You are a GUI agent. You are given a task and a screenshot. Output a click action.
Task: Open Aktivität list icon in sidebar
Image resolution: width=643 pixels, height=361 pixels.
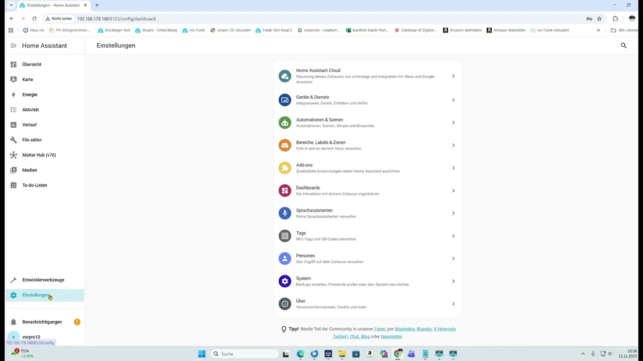(14, 109)
